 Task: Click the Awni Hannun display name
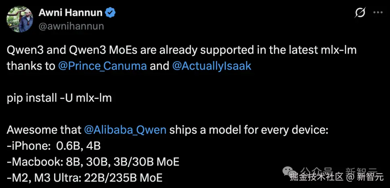tap(70, 13)
